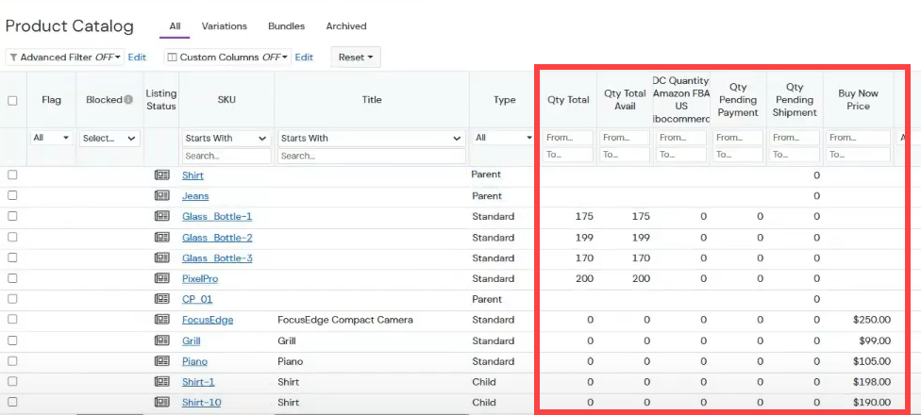Open the Advanced Filter dropdown
The width and height of the screenshot is (921, 415).
(x=64, y=58)
